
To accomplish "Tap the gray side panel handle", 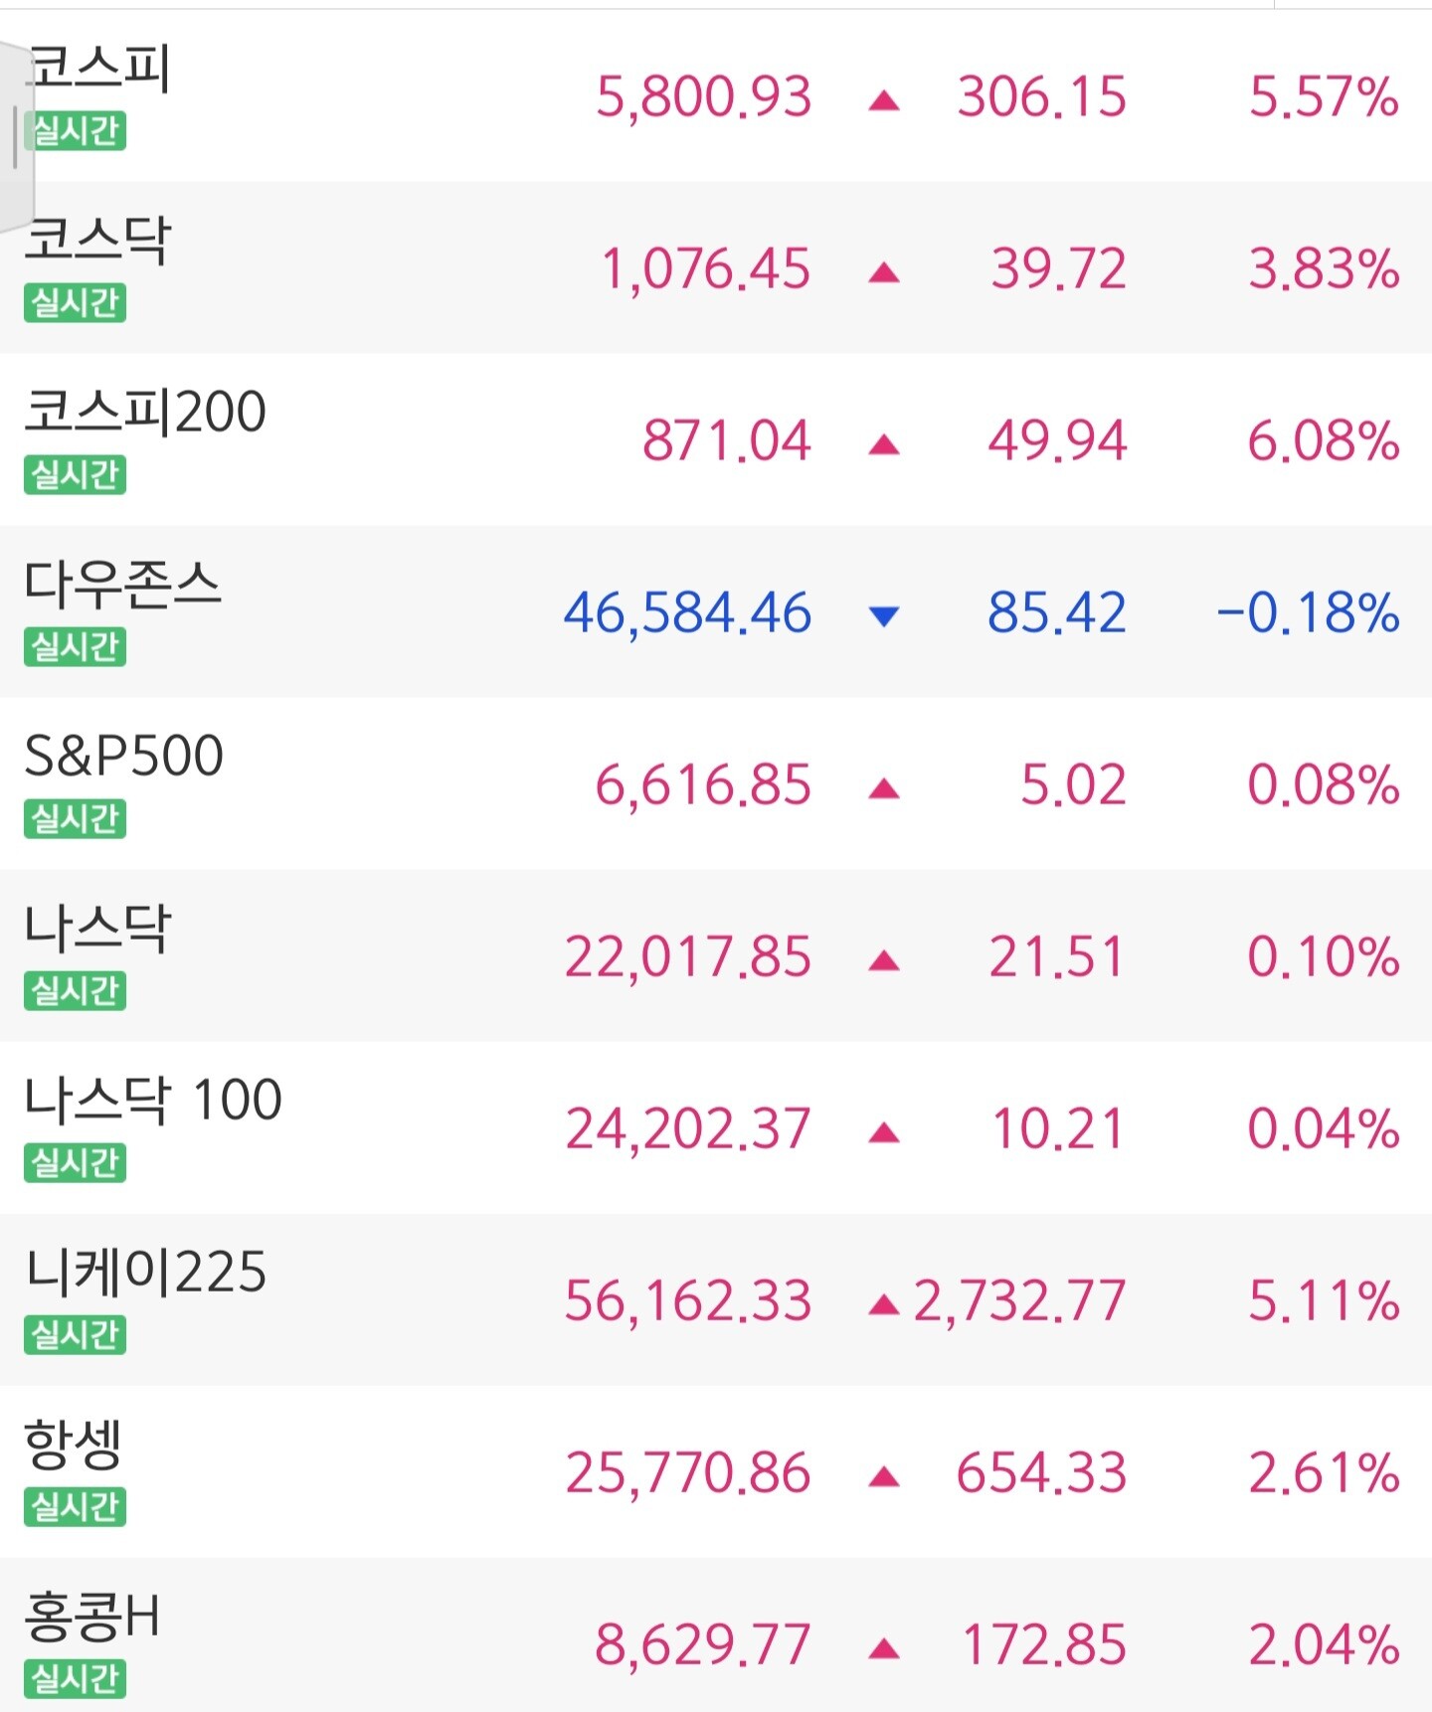I will pyautogui.click(x=16, y=137).
